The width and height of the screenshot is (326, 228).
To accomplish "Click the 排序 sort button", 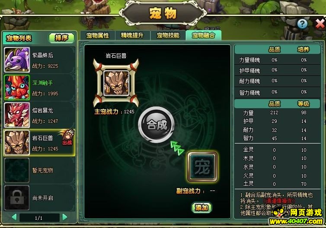I will coord(61,38).
